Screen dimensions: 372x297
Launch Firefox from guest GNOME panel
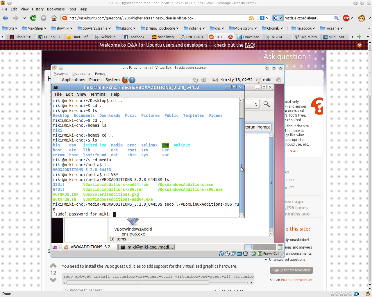point(125,80)
